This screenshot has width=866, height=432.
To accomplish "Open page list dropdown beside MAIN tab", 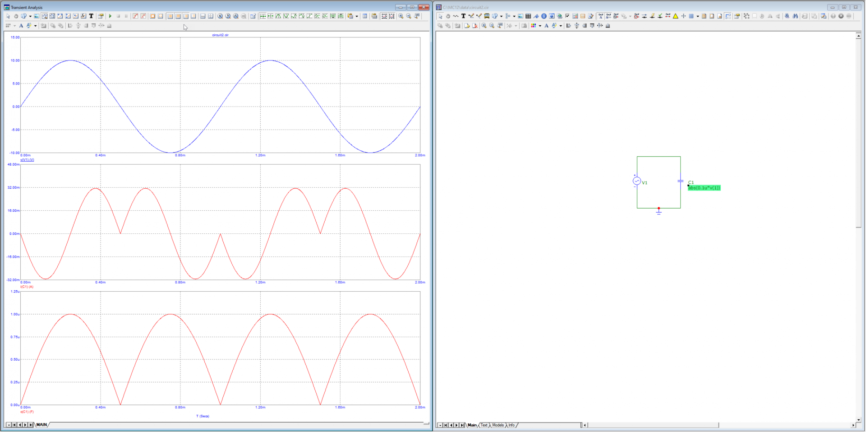I will click(9, 425).
